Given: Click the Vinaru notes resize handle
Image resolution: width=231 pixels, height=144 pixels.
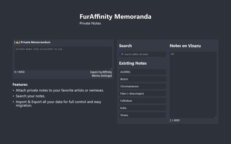Looking at the screenshot, I should (215, 117).
